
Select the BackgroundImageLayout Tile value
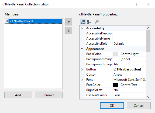point(129,64)
